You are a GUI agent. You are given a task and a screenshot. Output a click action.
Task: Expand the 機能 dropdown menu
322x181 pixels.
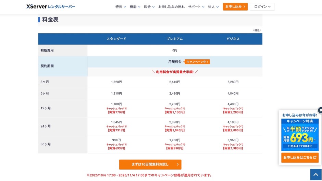pyautogui.click(x=135, y=7)
